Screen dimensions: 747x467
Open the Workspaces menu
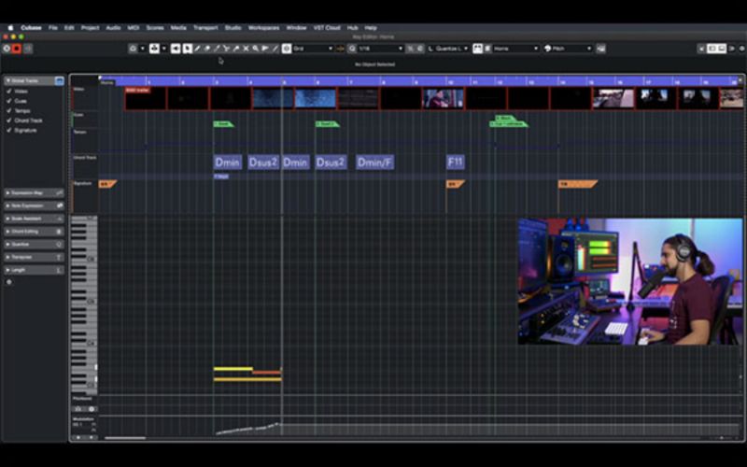[x=263, y=28]
